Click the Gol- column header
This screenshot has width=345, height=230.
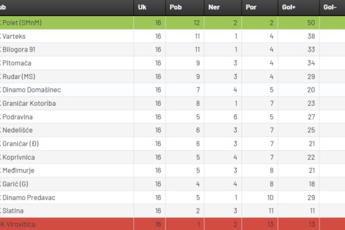[330, 7]
